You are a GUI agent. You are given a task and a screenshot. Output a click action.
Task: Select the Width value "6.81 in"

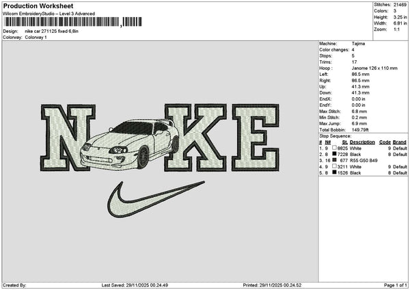400,23
